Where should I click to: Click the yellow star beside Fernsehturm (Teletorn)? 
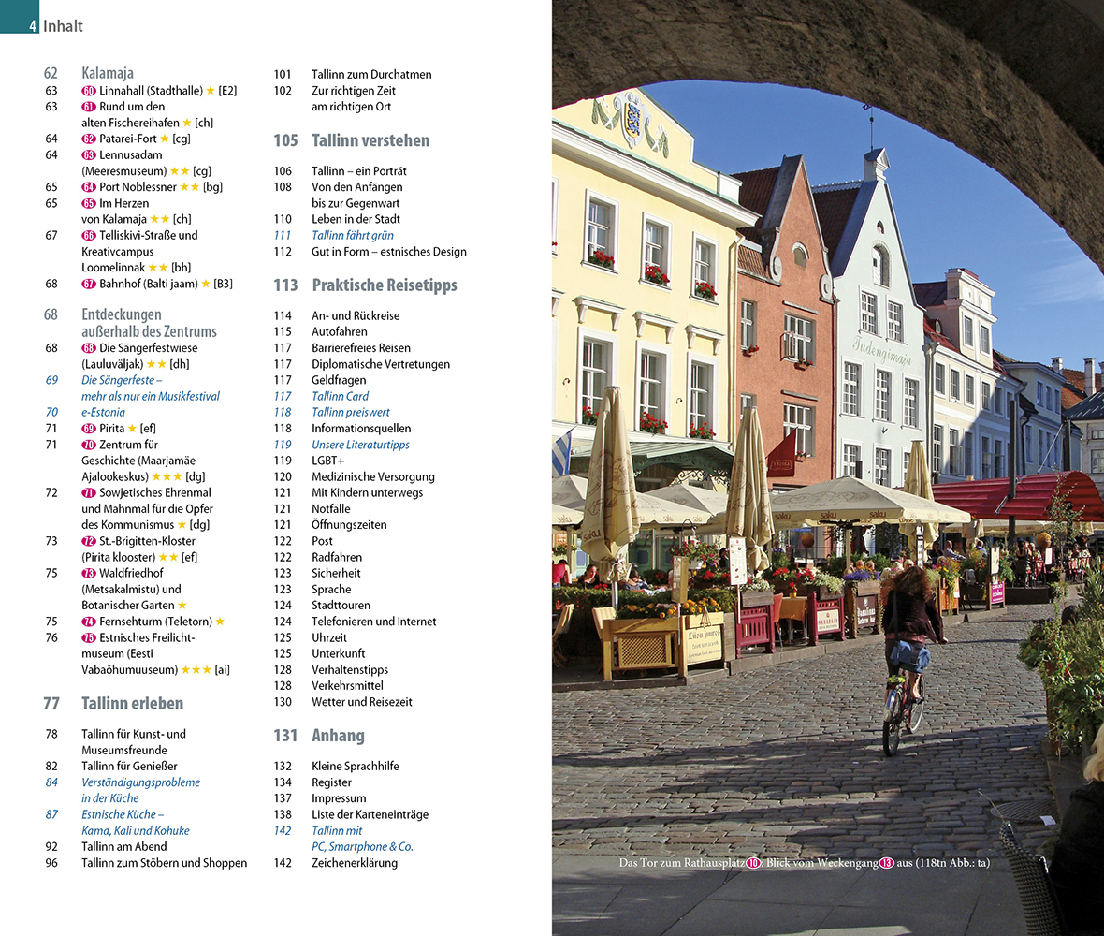[220, 622]
